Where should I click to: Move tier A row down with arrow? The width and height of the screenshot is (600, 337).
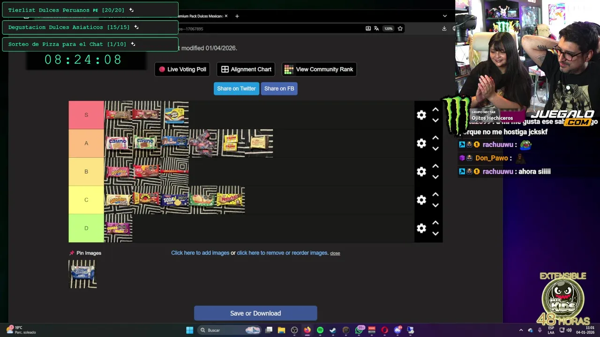pyautogui.click(x=435, y=149)
